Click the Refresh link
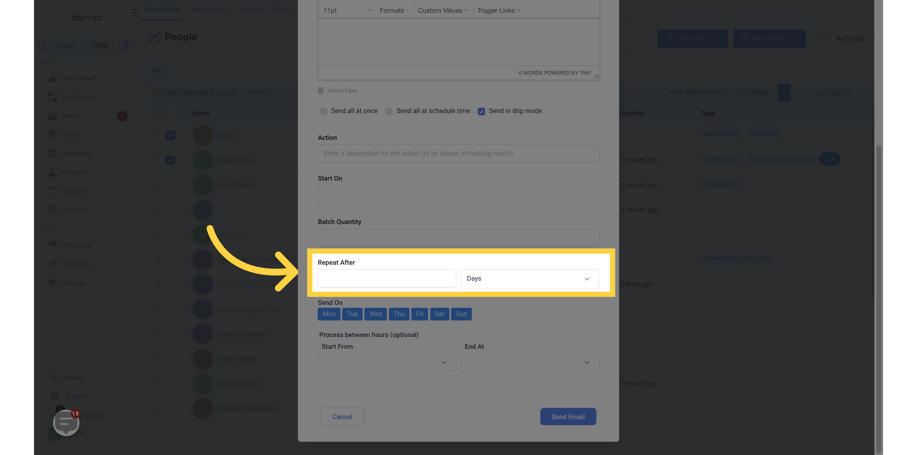The width and height of the screenshot is (917, 455). tap(258, 93)
